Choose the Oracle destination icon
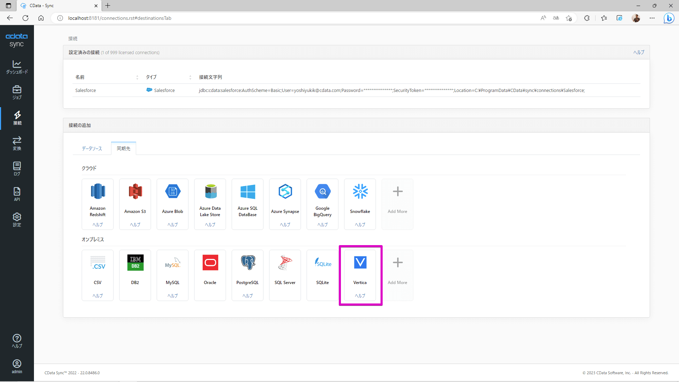679x382 pixels. point(210,262)
